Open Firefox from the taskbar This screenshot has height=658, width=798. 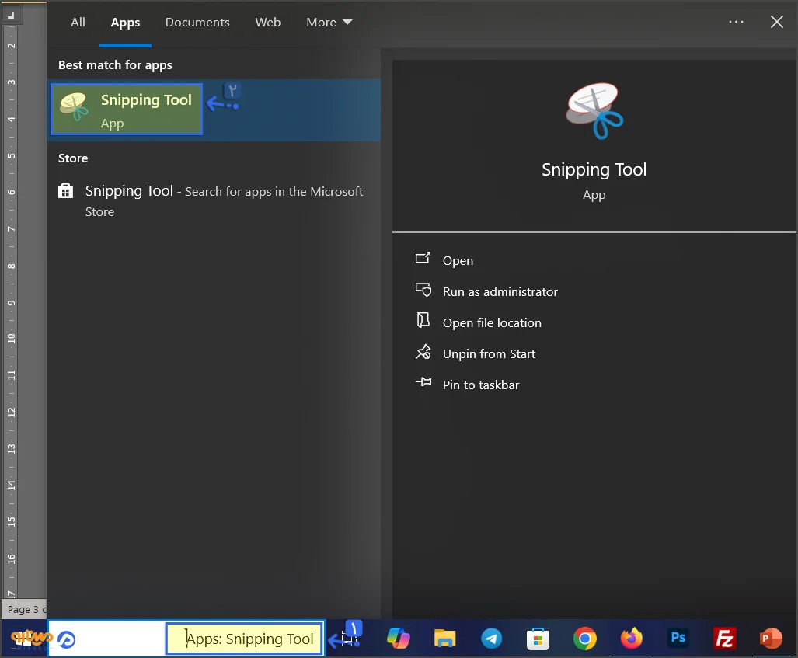tap(631, 638)
